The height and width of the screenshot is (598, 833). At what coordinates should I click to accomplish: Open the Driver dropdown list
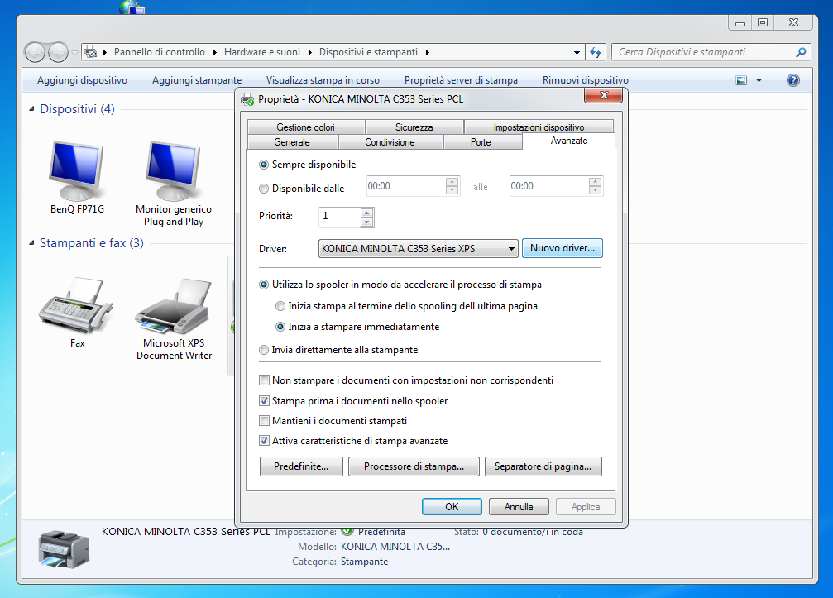click(x=512, y=248)
